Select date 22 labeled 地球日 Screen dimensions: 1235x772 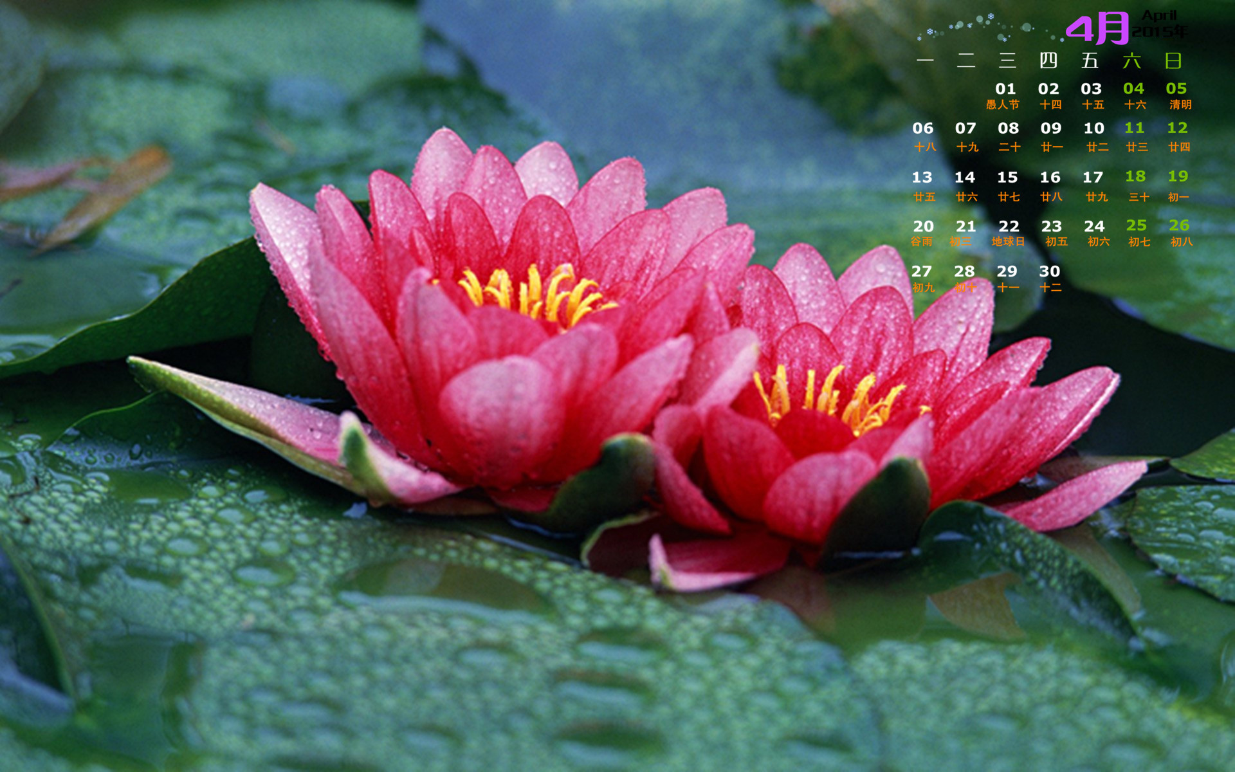coord(1009,226)
